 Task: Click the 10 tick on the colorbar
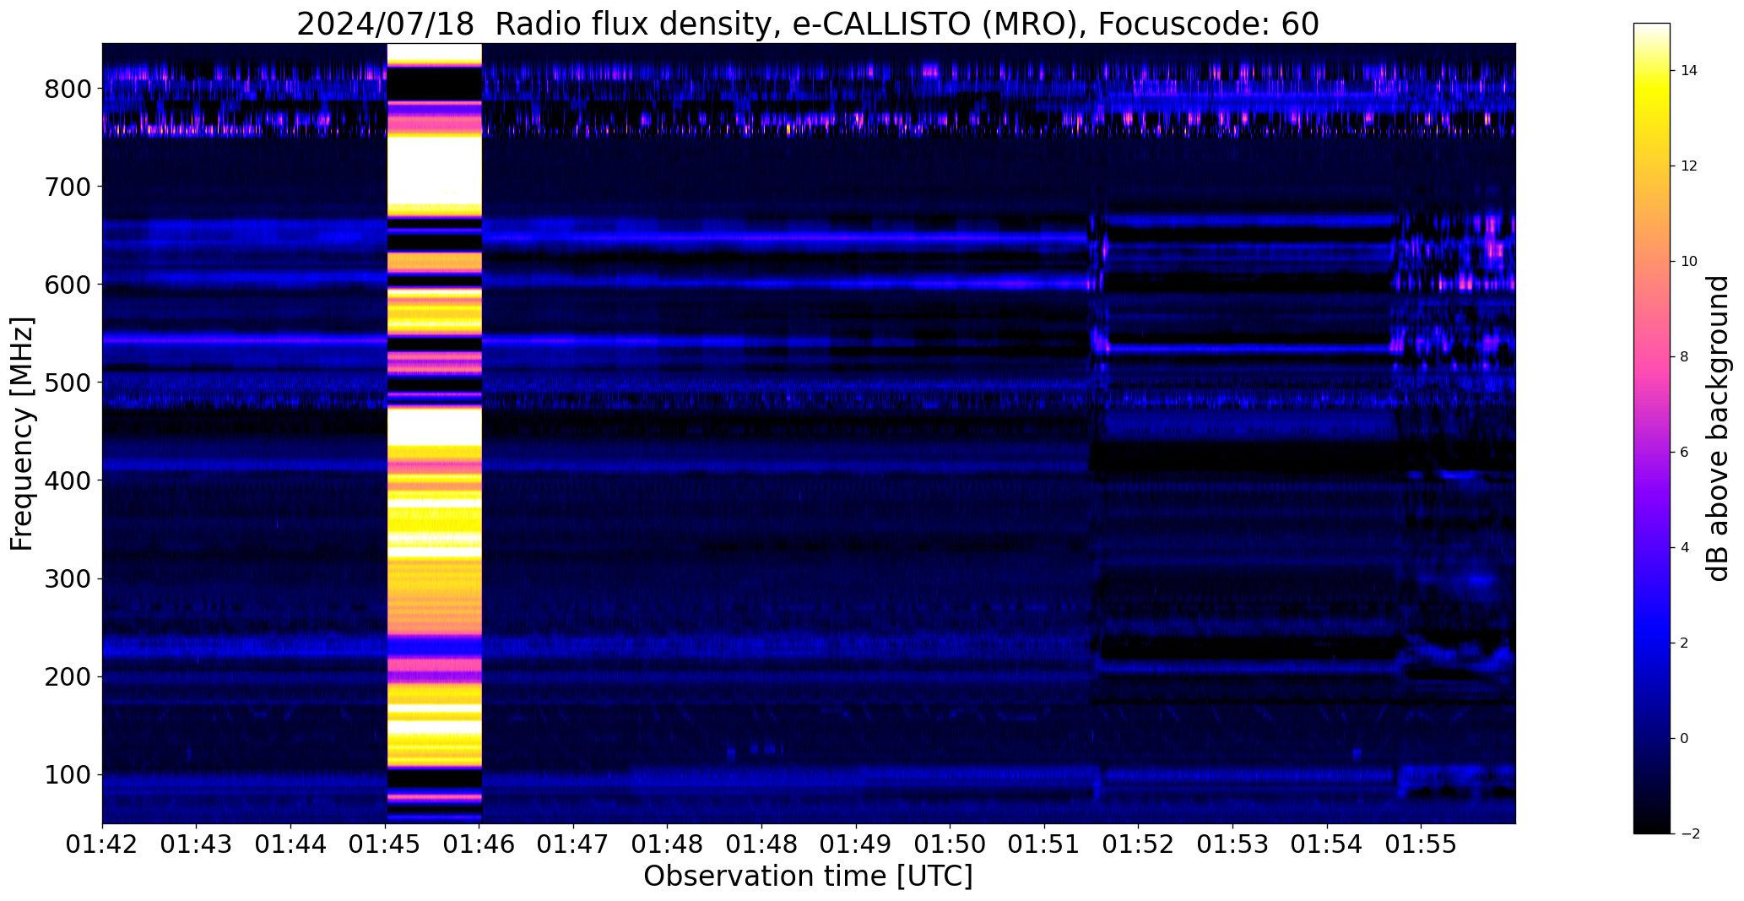coord(1689,262)
